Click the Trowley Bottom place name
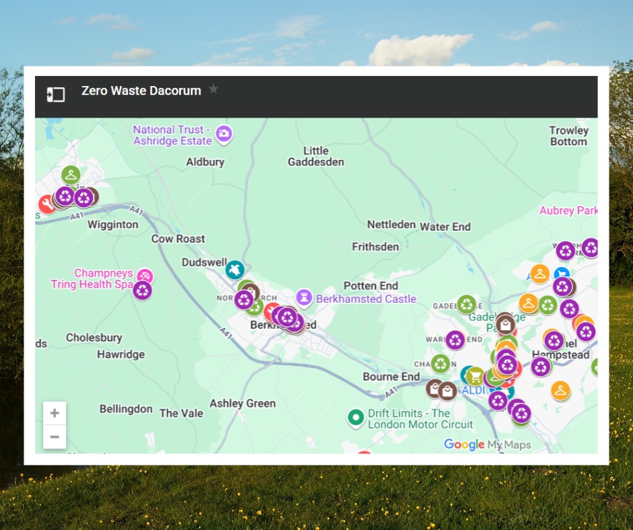Image resolution: width=633 pixels, height=530 pixels. (568, 136)
